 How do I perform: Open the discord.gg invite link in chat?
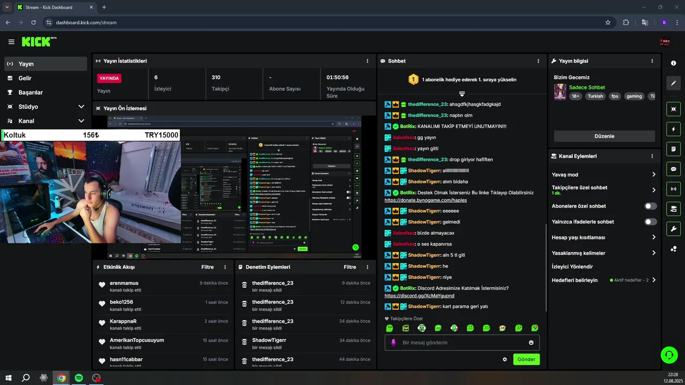(419, 296)
